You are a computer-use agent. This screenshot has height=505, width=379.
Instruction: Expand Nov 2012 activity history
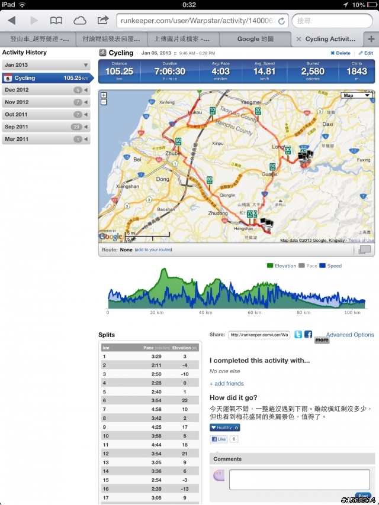click(46, 102)
